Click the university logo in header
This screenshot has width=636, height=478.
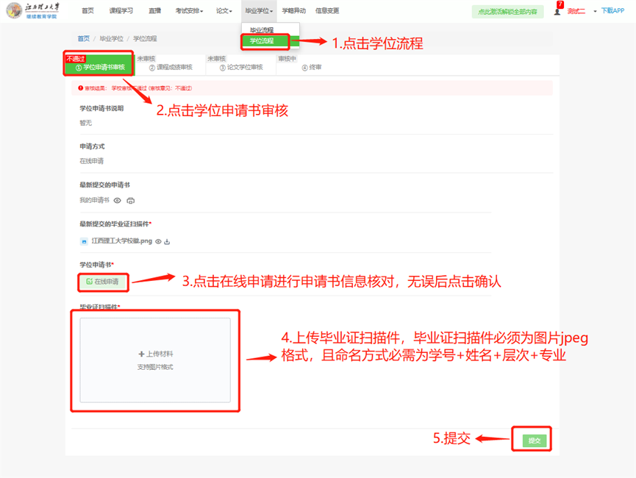[15, 11]
